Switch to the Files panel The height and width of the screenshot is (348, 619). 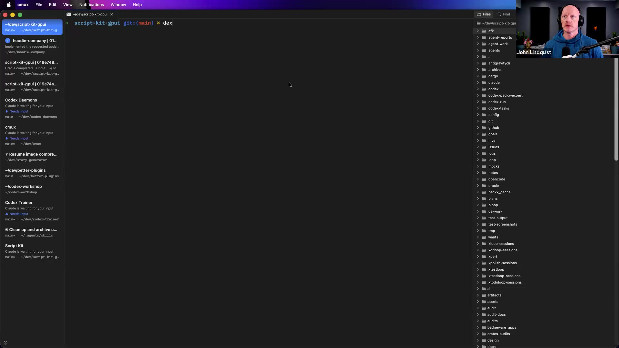[484, 14]
